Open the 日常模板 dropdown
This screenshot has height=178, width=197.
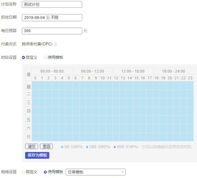[x=96, y=172]
